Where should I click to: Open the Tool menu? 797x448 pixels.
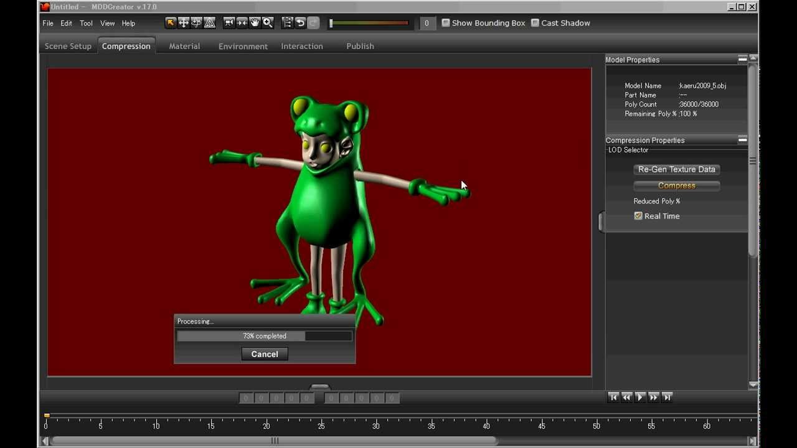pyautogui.click(x=86, y=23)
